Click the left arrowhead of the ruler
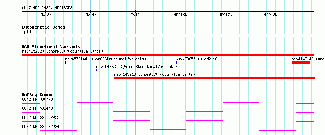 (x=23, y=12)
